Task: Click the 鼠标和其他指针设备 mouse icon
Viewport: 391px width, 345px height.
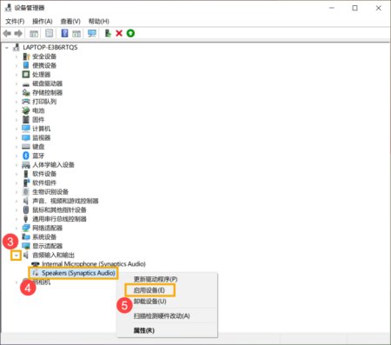Action: pyautogui.click(x=26, y=209)
